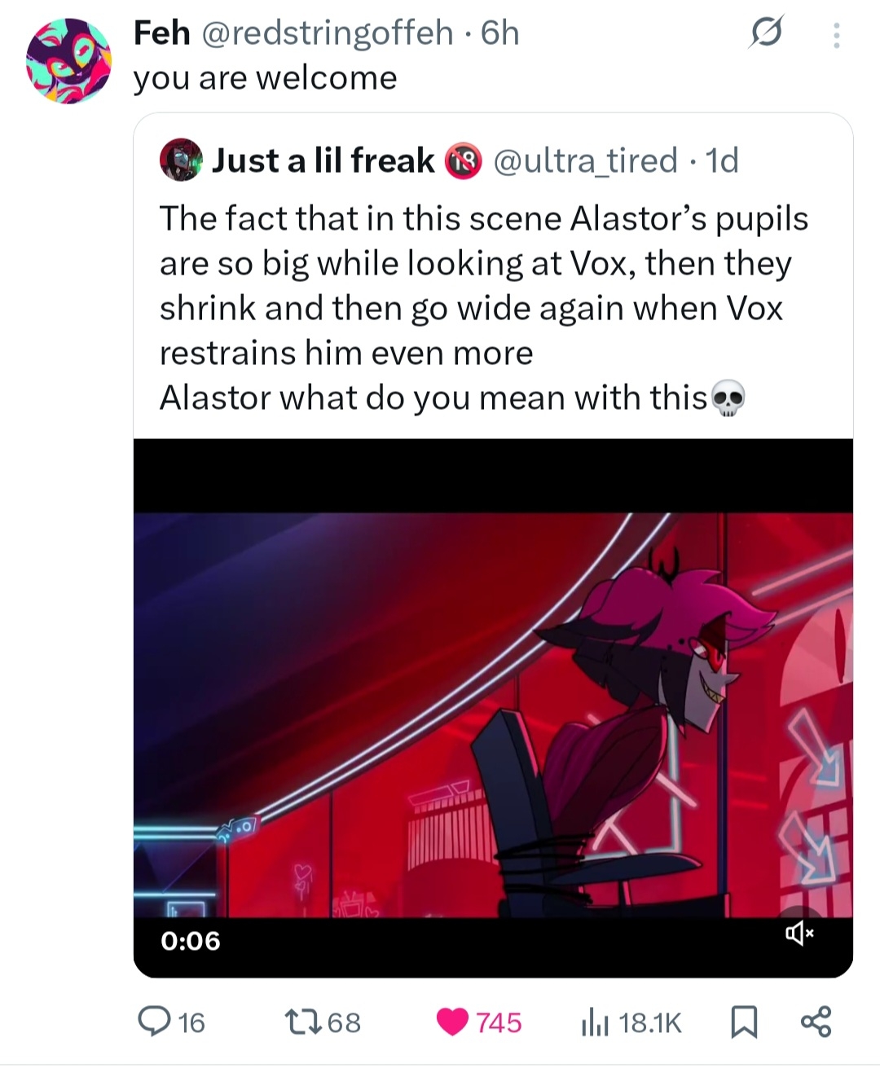This screenshot has width=880, height=1068.
Task: Click the Feh display name
Action: (x=161, y=33)
